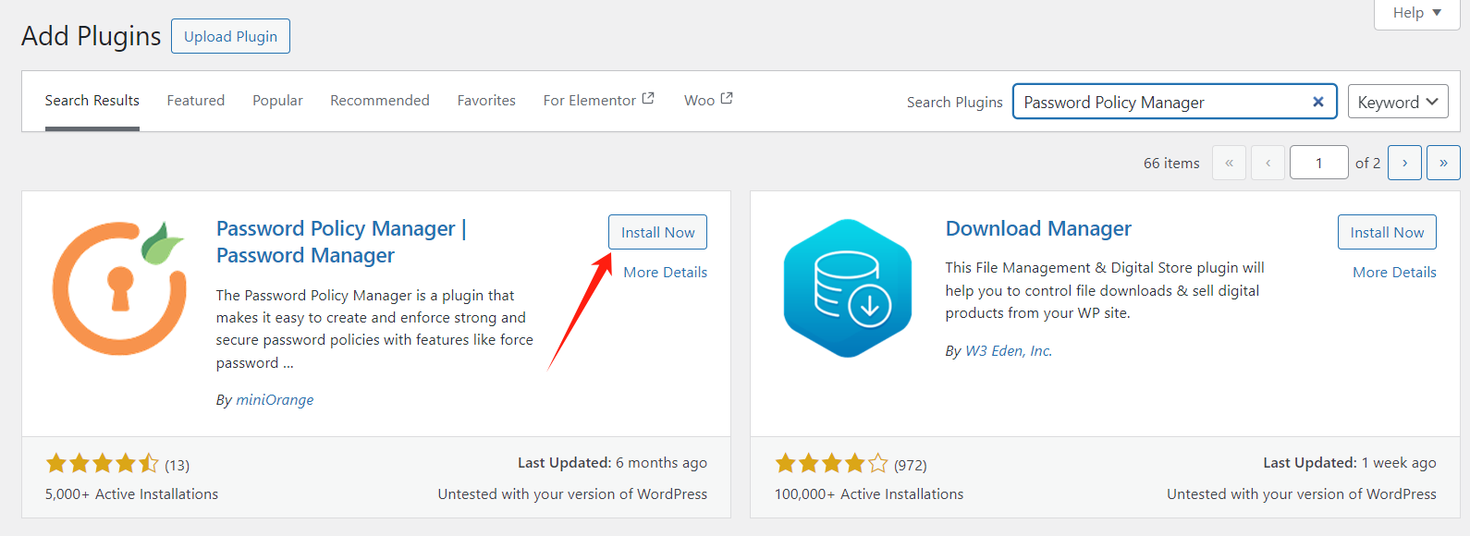Expand the Keyword search type dropdown

pyautogui.click(x=1397, y=102)
